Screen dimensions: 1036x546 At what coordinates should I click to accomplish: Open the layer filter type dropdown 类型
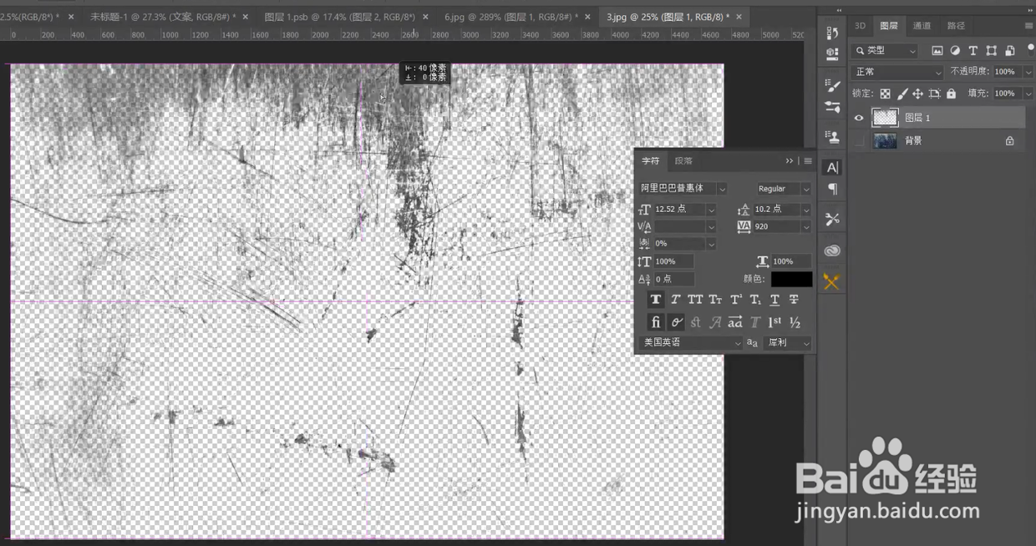click(x=885, y=51)
